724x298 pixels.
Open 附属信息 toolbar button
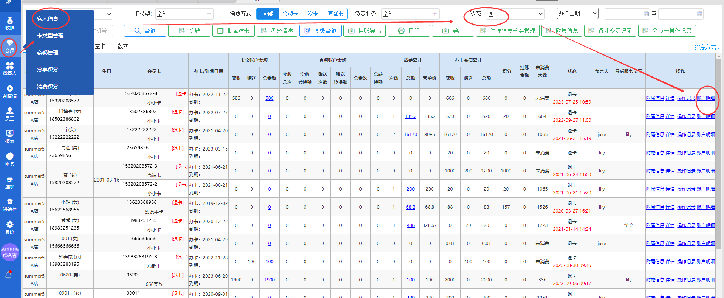562,31
